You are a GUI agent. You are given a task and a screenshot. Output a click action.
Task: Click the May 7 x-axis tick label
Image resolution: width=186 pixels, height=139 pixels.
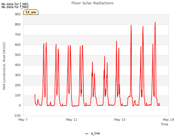pyautogui.click(x=23, y=120)
